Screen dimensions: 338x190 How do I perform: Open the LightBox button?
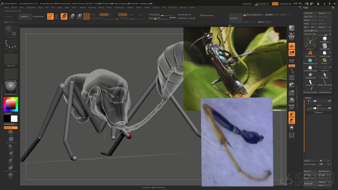coord(24,16)
